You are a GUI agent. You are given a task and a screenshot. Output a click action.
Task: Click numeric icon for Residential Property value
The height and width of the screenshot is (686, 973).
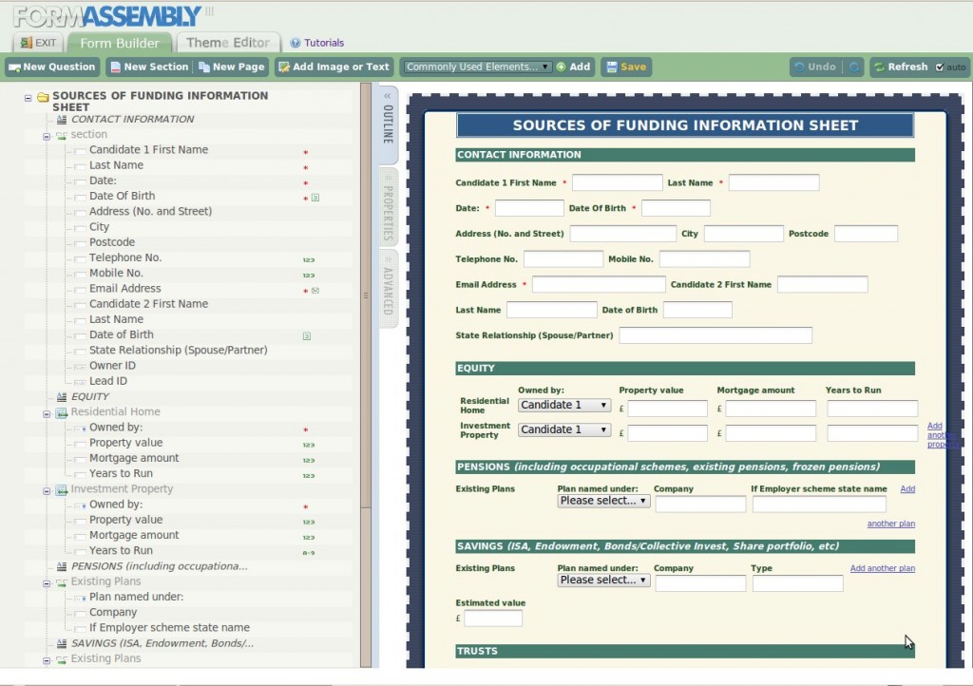pos(309,445)
